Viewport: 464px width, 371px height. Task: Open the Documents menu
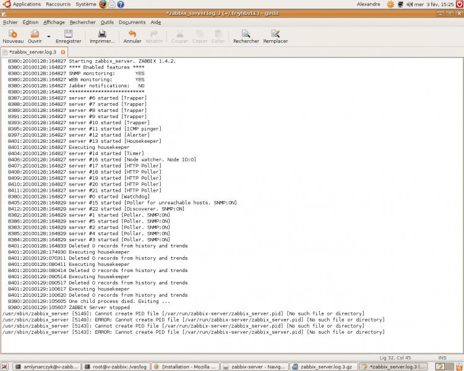click(x=132, y=22)
